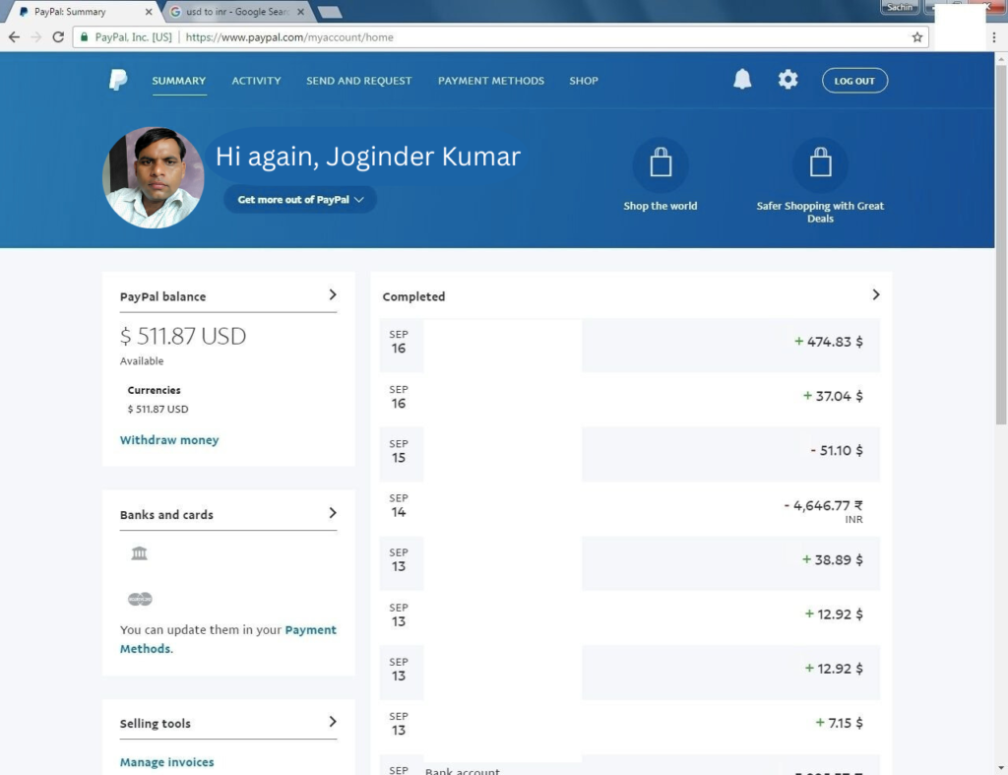Click the bank building icon
This screenshot has width=1008, height=775.
pos(140,553)
